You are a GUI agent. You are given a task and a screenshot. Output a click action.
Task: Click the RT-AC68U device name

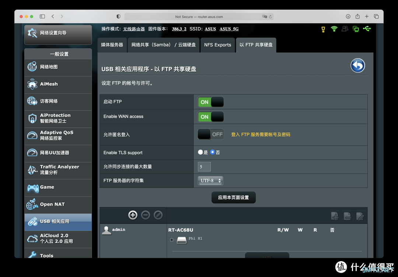pyautogui.click(x=181, y=230)
